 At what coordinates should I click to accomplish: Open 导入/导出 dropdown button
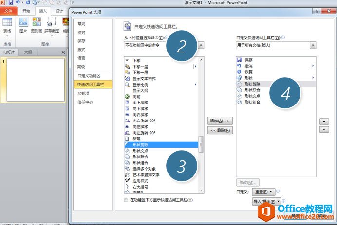pos(266,201)
